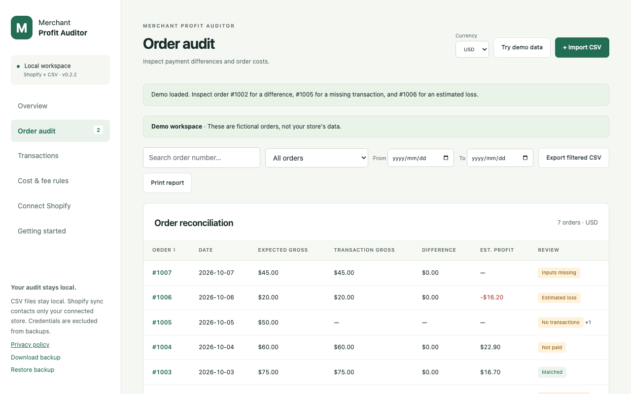Click the date 2026-10-07
The width and height of the screenshot is (631, 394).
(x=216, y=272)
